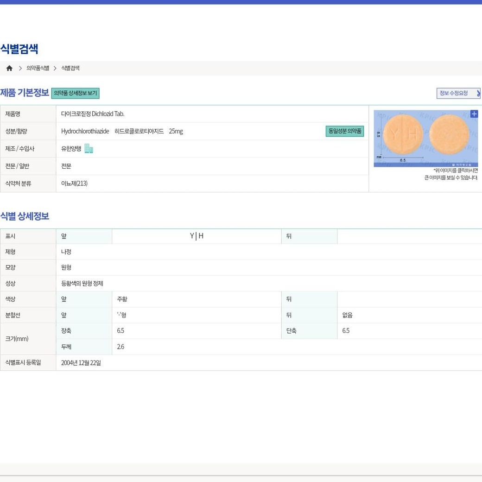Click the arrow icon on 정보 수정요청

click(478, 93)
